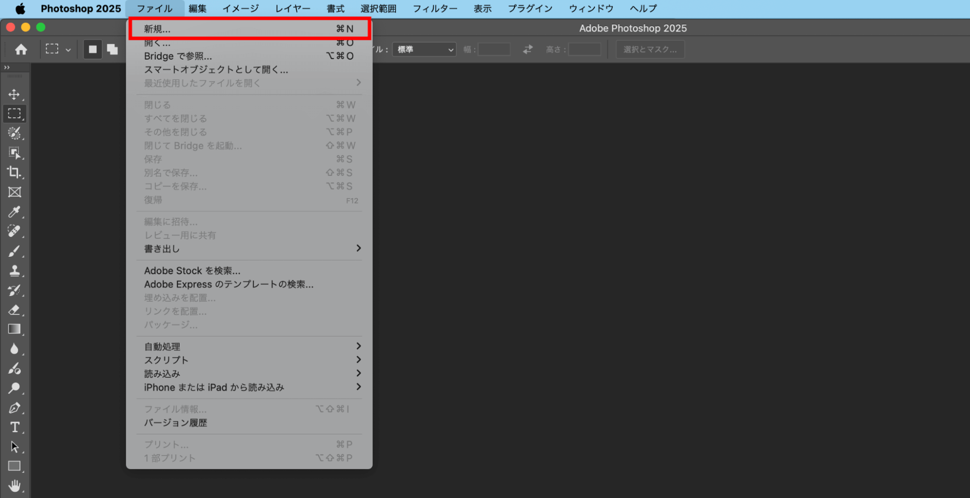Choose Adobe Stock を検索... menu item
Screen dimensions: 970x498
[249, 271]
